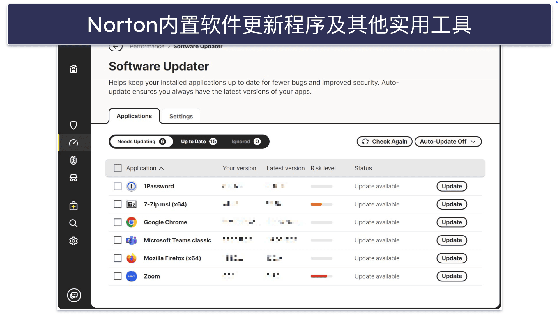559x314 pixels.
Task: Click the 7-Zip app icon
Action: pyautogui.click(x=131, y=204)
